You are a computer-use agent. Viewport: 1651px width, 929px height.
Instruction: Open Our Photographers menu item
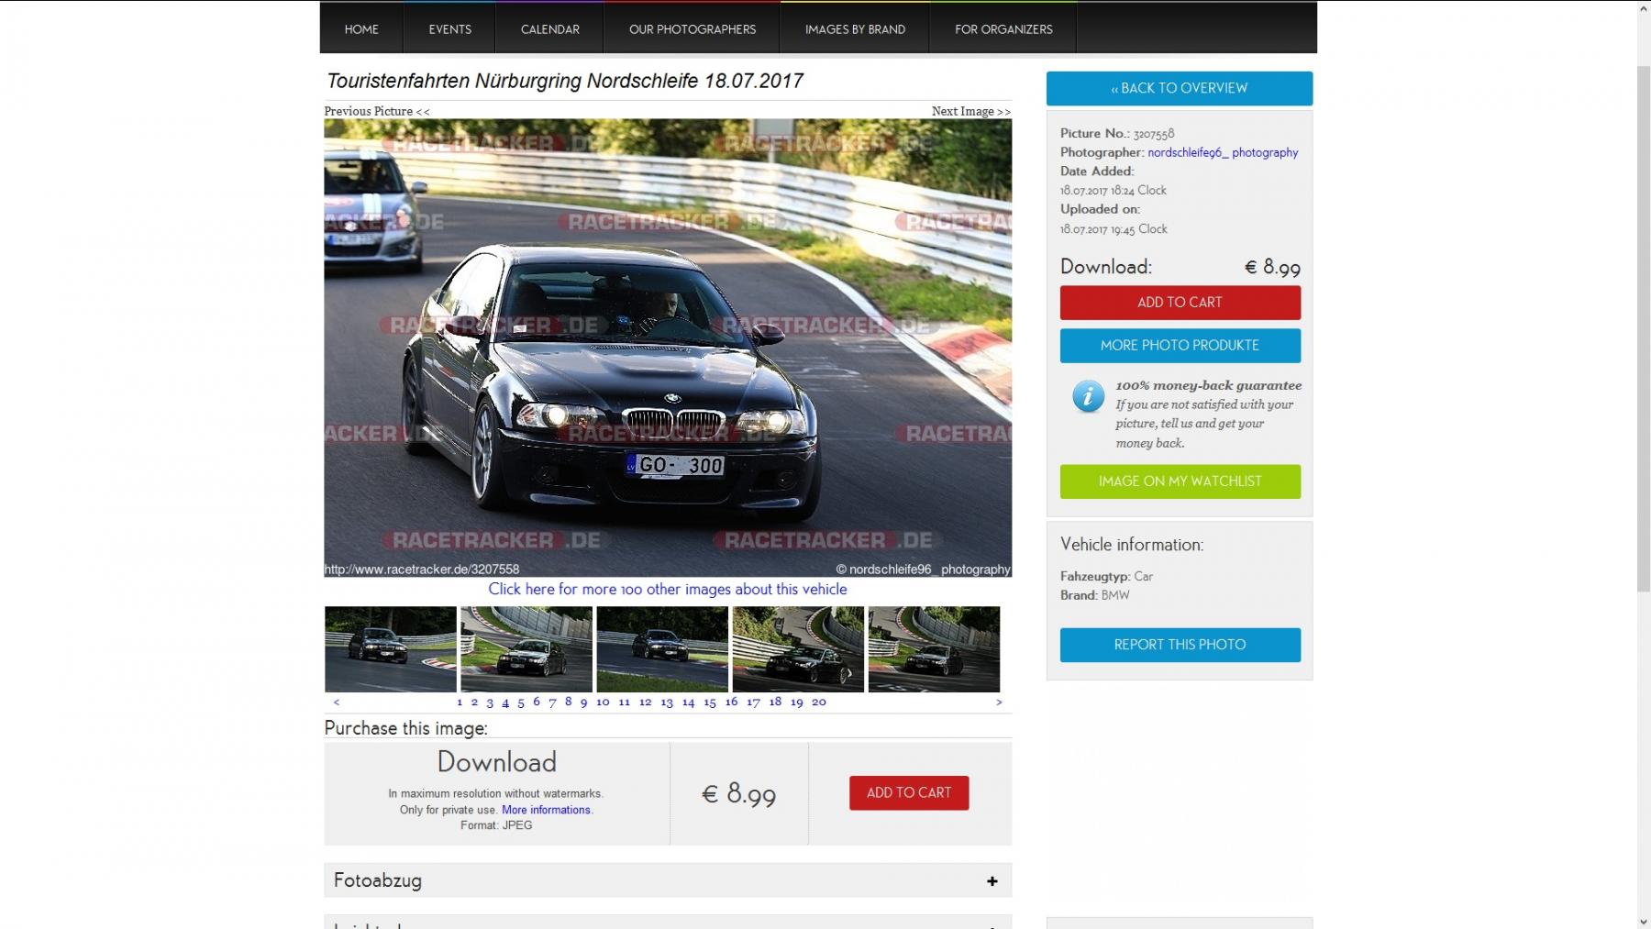click(x=693, y=29)
